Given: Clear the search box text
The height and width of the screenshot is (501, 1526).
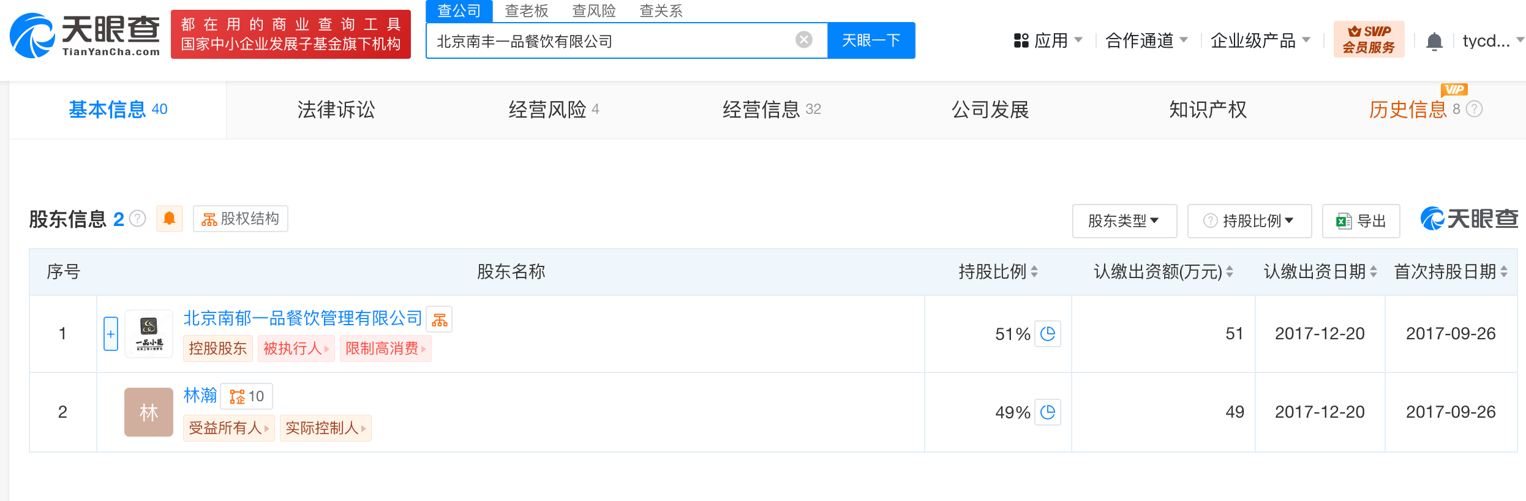Looking at the screenshot, I should [803, 40].
